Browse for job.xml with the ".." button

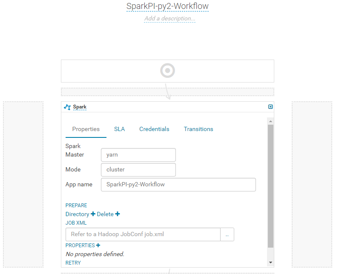pyautogui.click(x=227, y=234)
